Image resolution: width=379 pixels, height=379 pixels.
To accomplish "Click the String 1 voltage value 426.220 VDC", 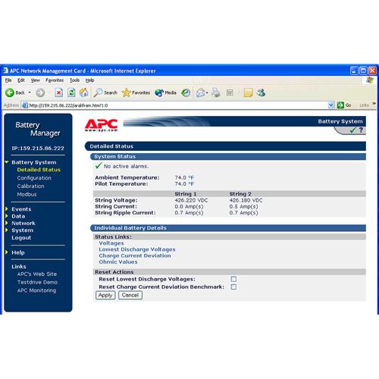I will (x=191, y=200).
